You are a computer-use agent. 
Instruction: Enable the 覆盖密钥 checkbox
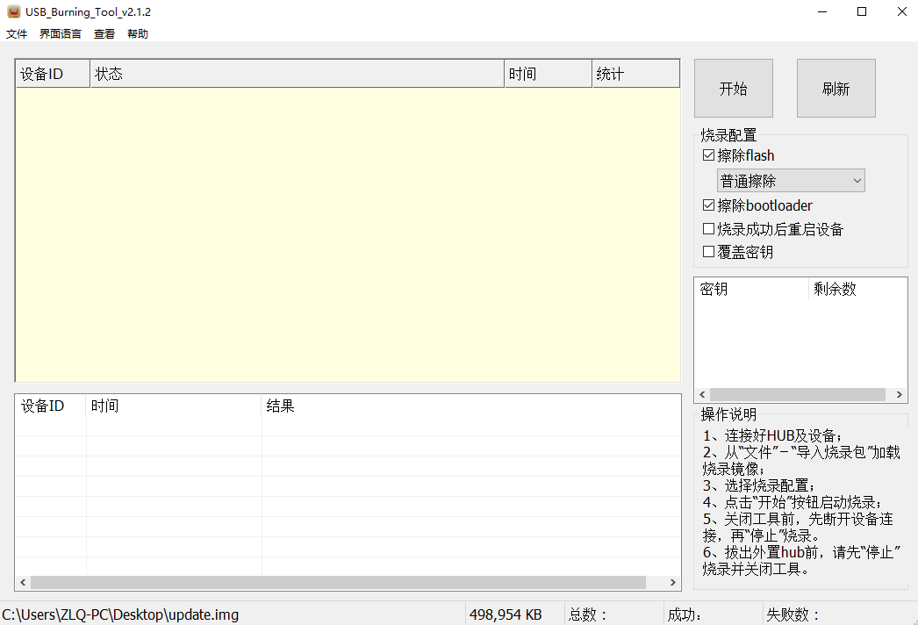pos(709,252)
